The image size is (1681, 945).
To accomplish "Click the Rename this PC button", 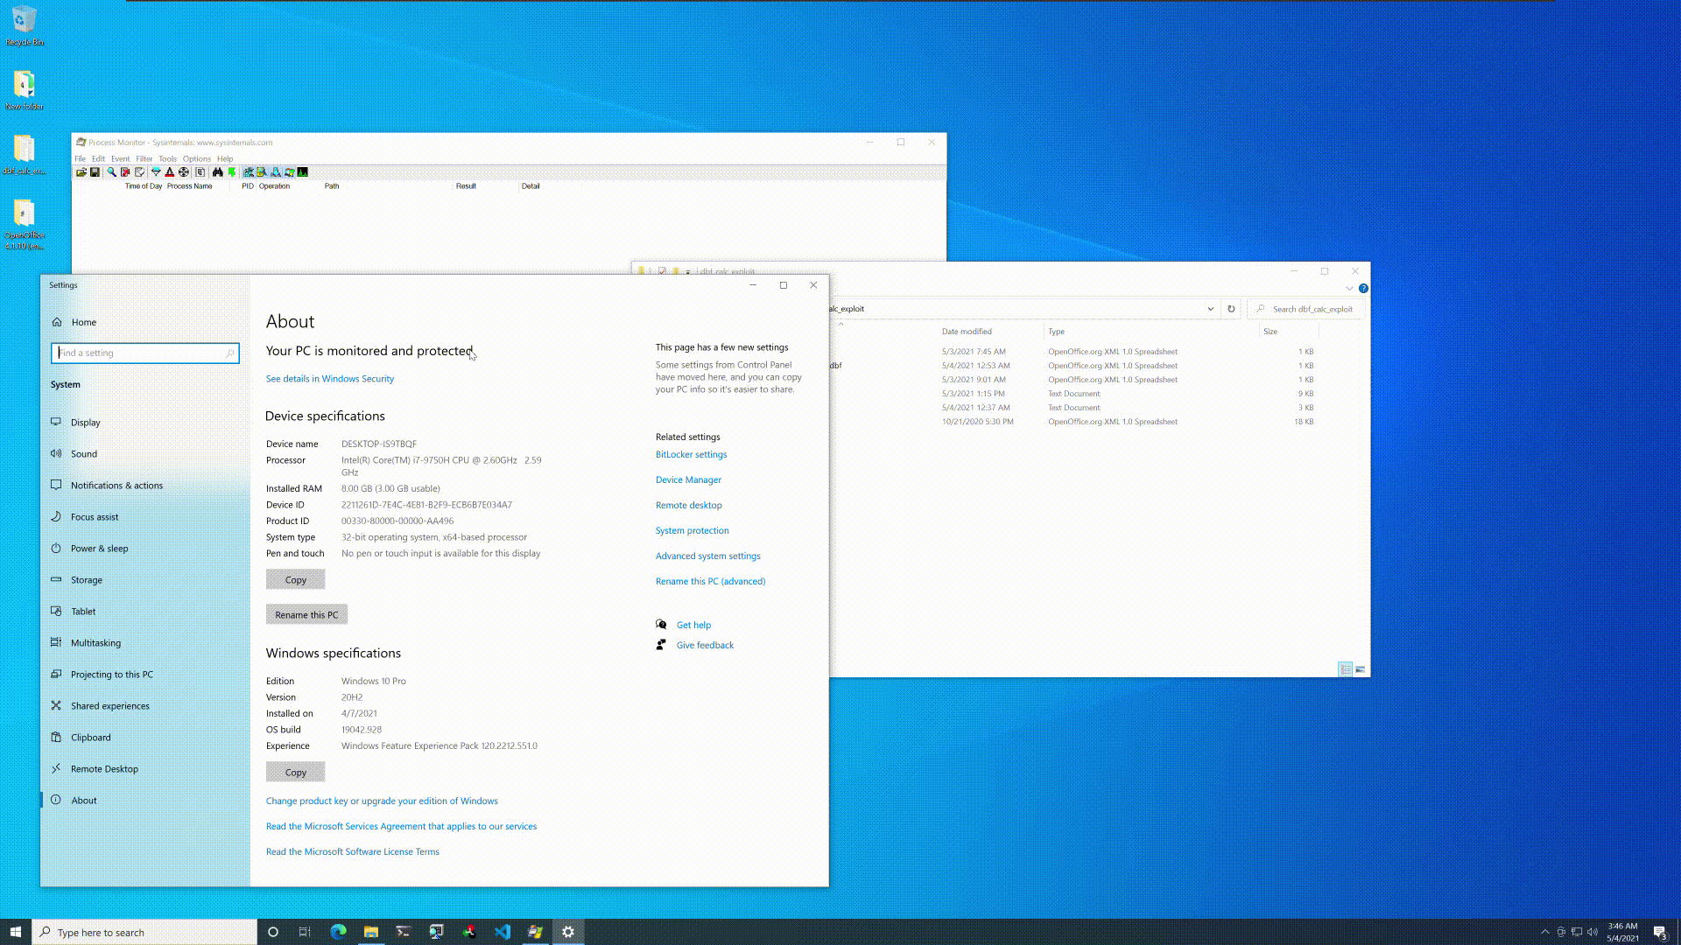I will click(x=306, y=614).
